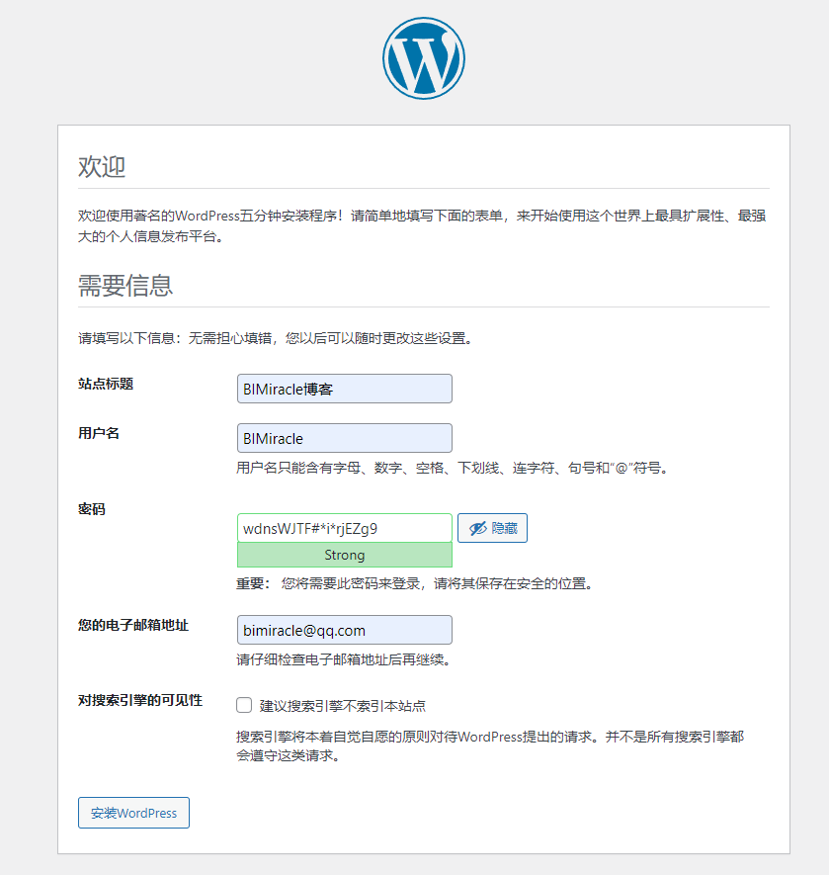Click the 对搜索引擎的可见性 label
The width and height of the screenshot is (829, 875).
(x=140, y=700)
